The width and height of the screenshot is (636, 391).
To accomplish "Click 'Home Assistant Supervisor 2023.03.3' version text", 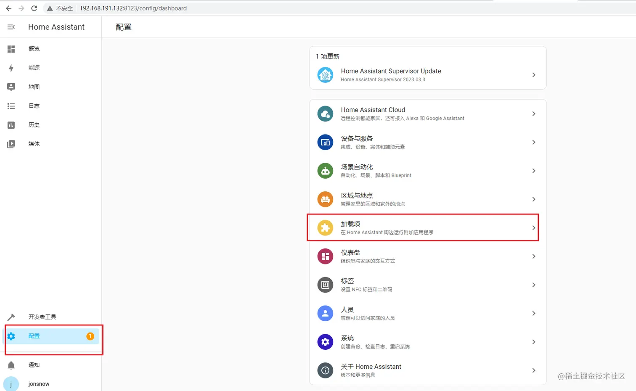I will coord(383,79).
